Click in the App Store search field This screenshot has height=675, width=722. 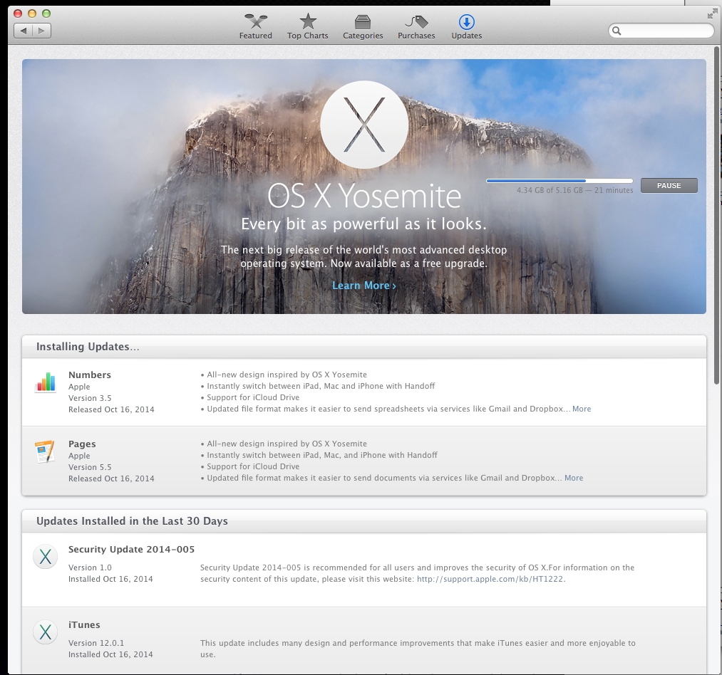coord(661,31)
